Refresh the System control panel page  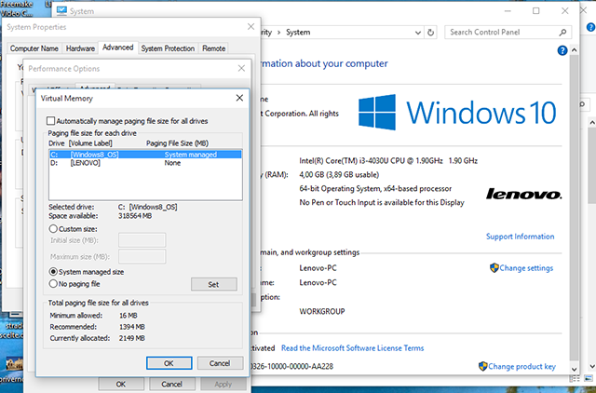[x=430, y=33]
